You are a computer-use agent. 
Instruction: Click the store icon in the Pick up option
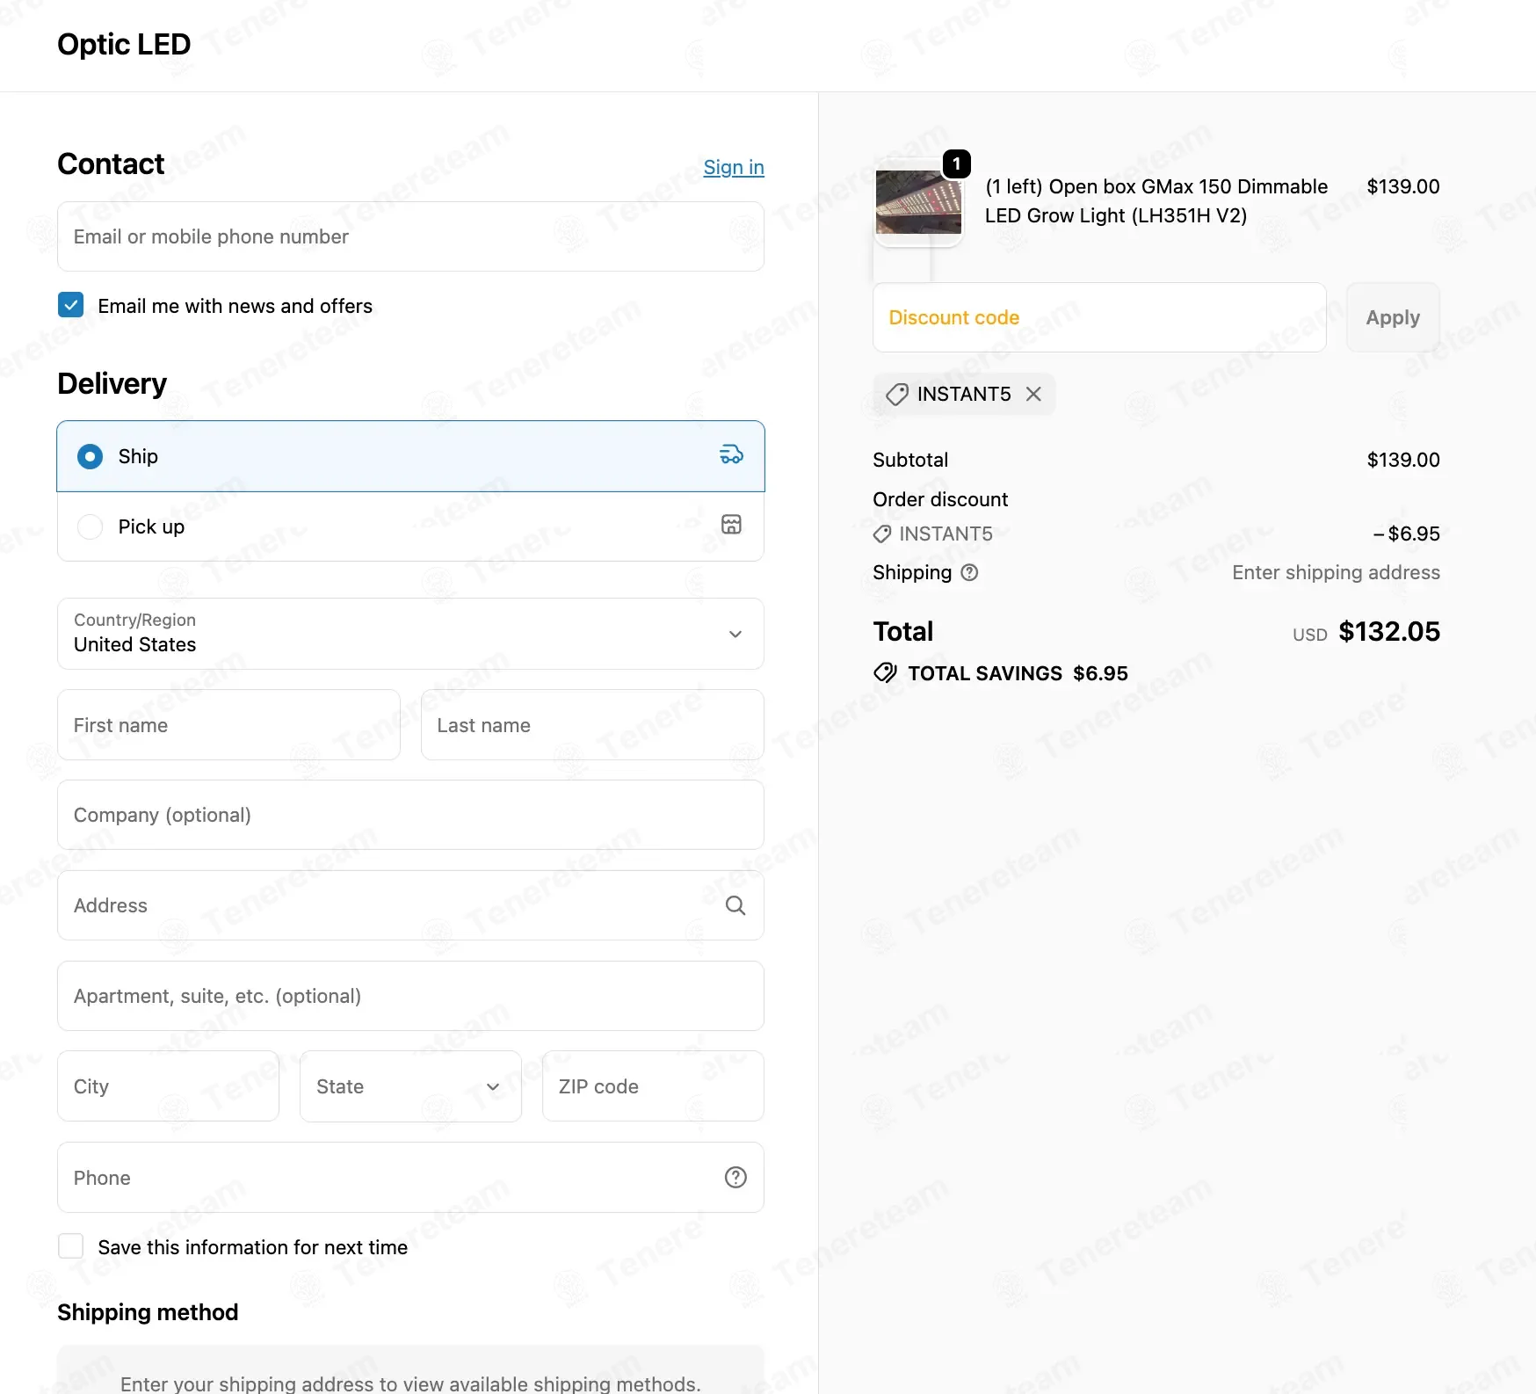(x=731, y=525)
